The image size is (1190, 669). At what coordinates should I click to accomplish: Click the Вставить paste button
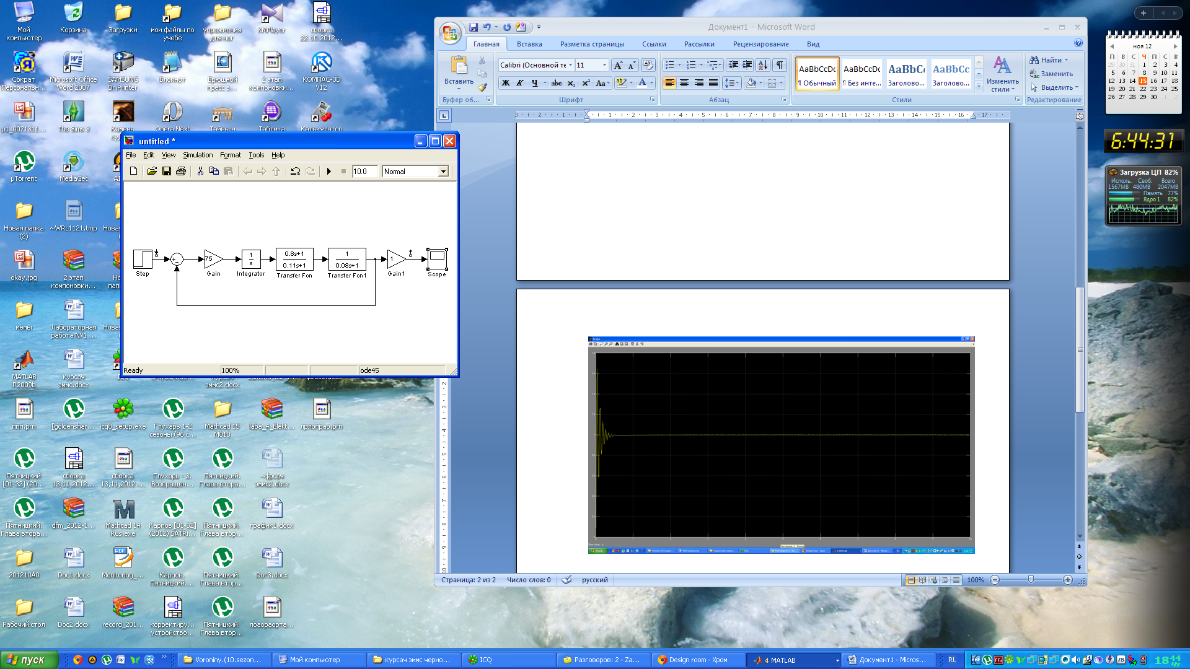point(459,73)
